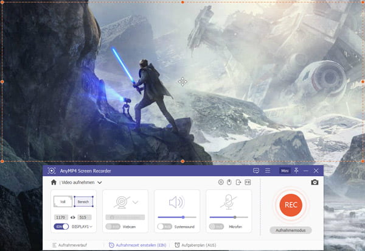Open the DISPLAY1 dropdown
This screenshot has width=365, height=251.
click(82, 227)
